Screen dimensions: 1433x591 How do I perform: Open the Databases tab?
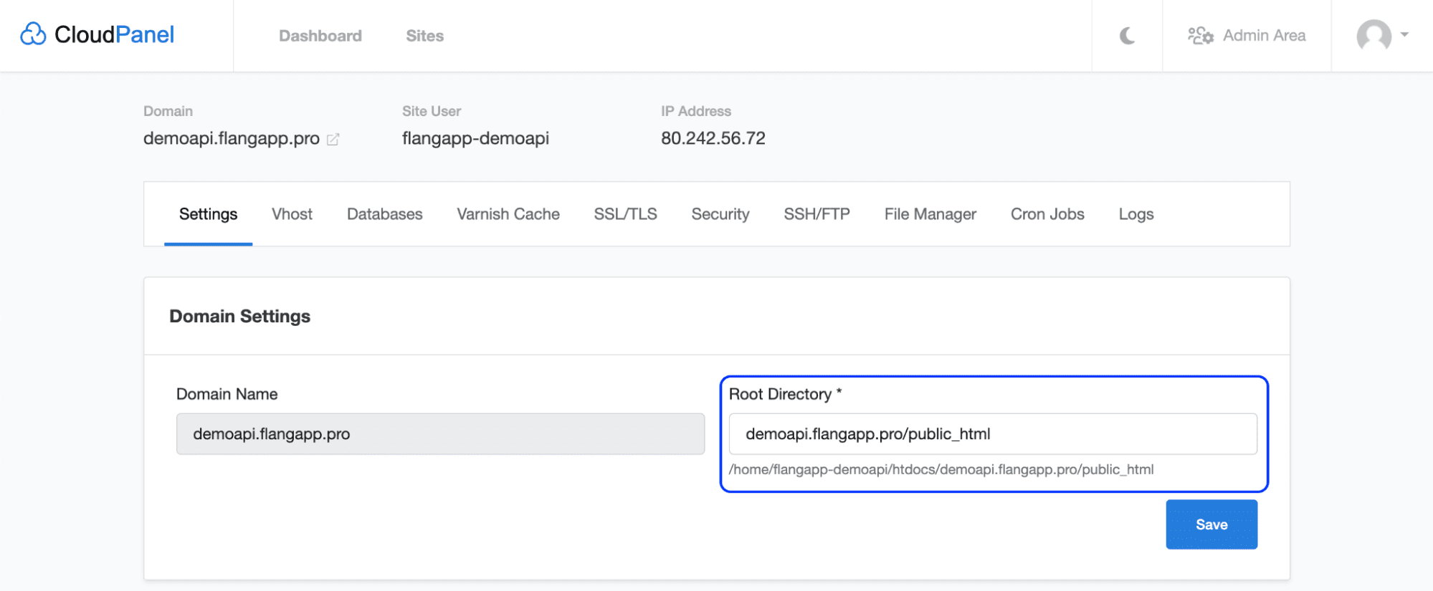point(384,214)
